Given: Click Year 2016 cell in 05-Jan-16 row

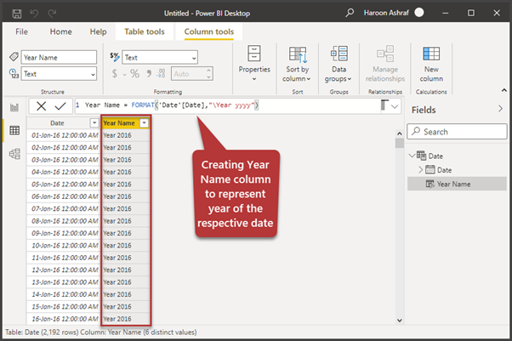Looking at the screenshot, I should click(x=126, y=185).
